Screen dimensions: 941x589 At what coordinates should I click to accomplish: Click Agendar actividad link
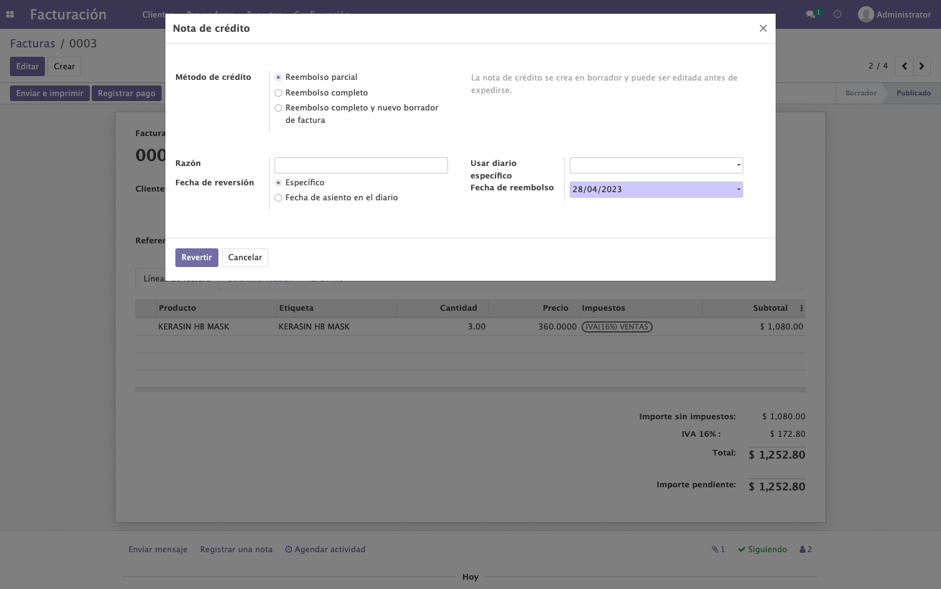click(x=325, y=550)
